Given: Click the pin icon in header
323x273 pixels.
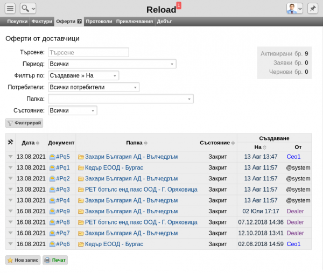Looking at the screenshot, I should (312, 9).
